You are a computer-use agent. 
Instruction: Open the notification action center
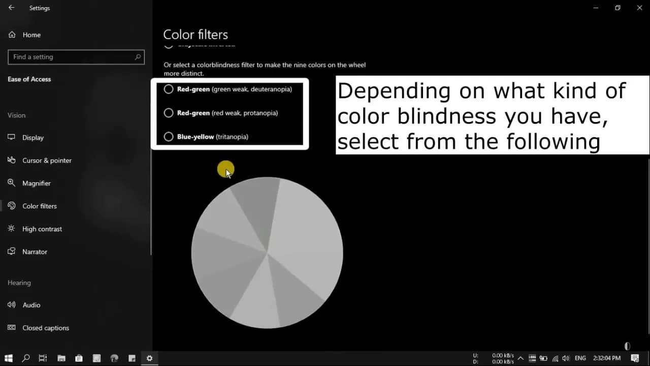(635, 358)
